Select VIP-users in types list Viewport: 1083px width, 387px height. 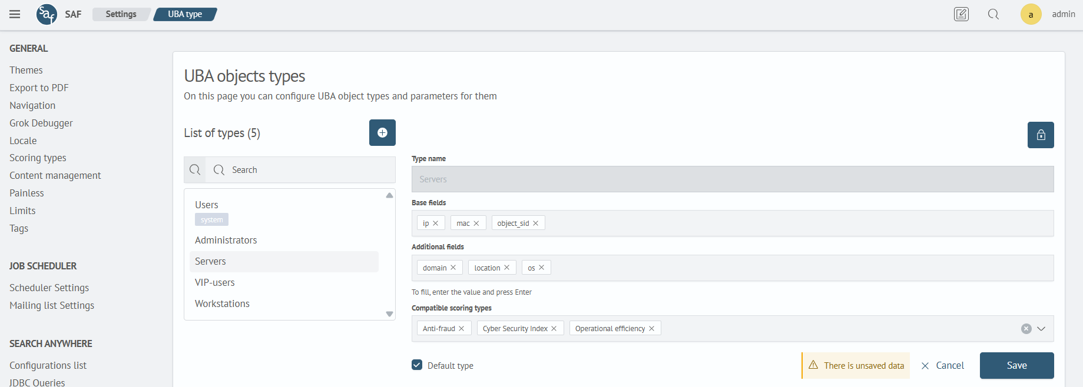pos(215,282)
